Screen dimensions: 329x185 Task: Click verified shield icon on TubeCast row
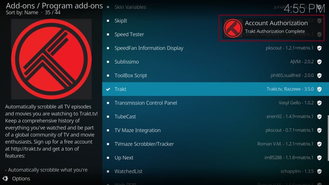coord(319,116)
